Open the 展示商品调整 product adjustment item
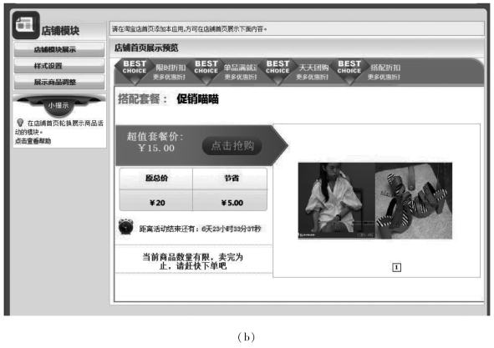This screenshot has height=348, width=494. (x=59, y=82)
